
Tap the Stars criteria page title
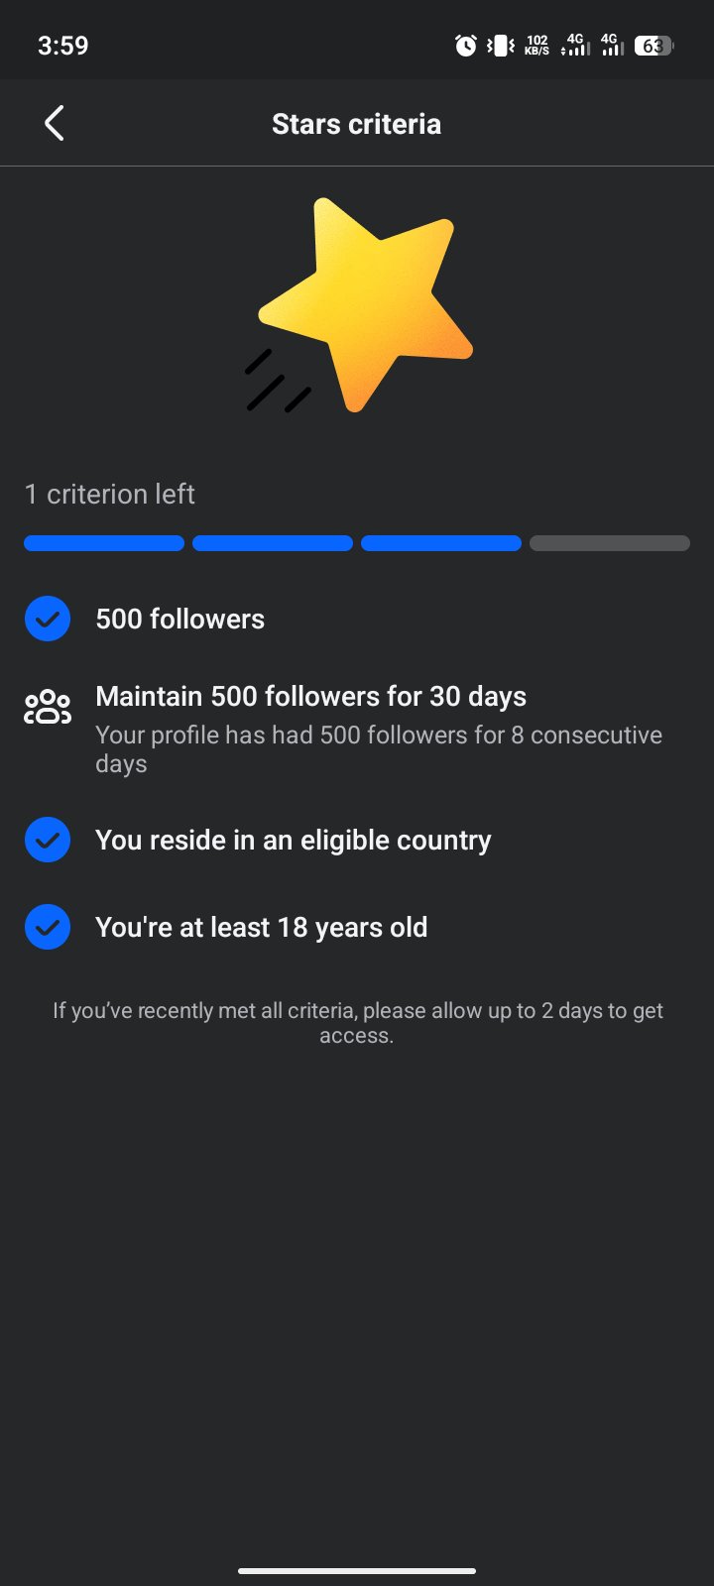click(357, 124)
